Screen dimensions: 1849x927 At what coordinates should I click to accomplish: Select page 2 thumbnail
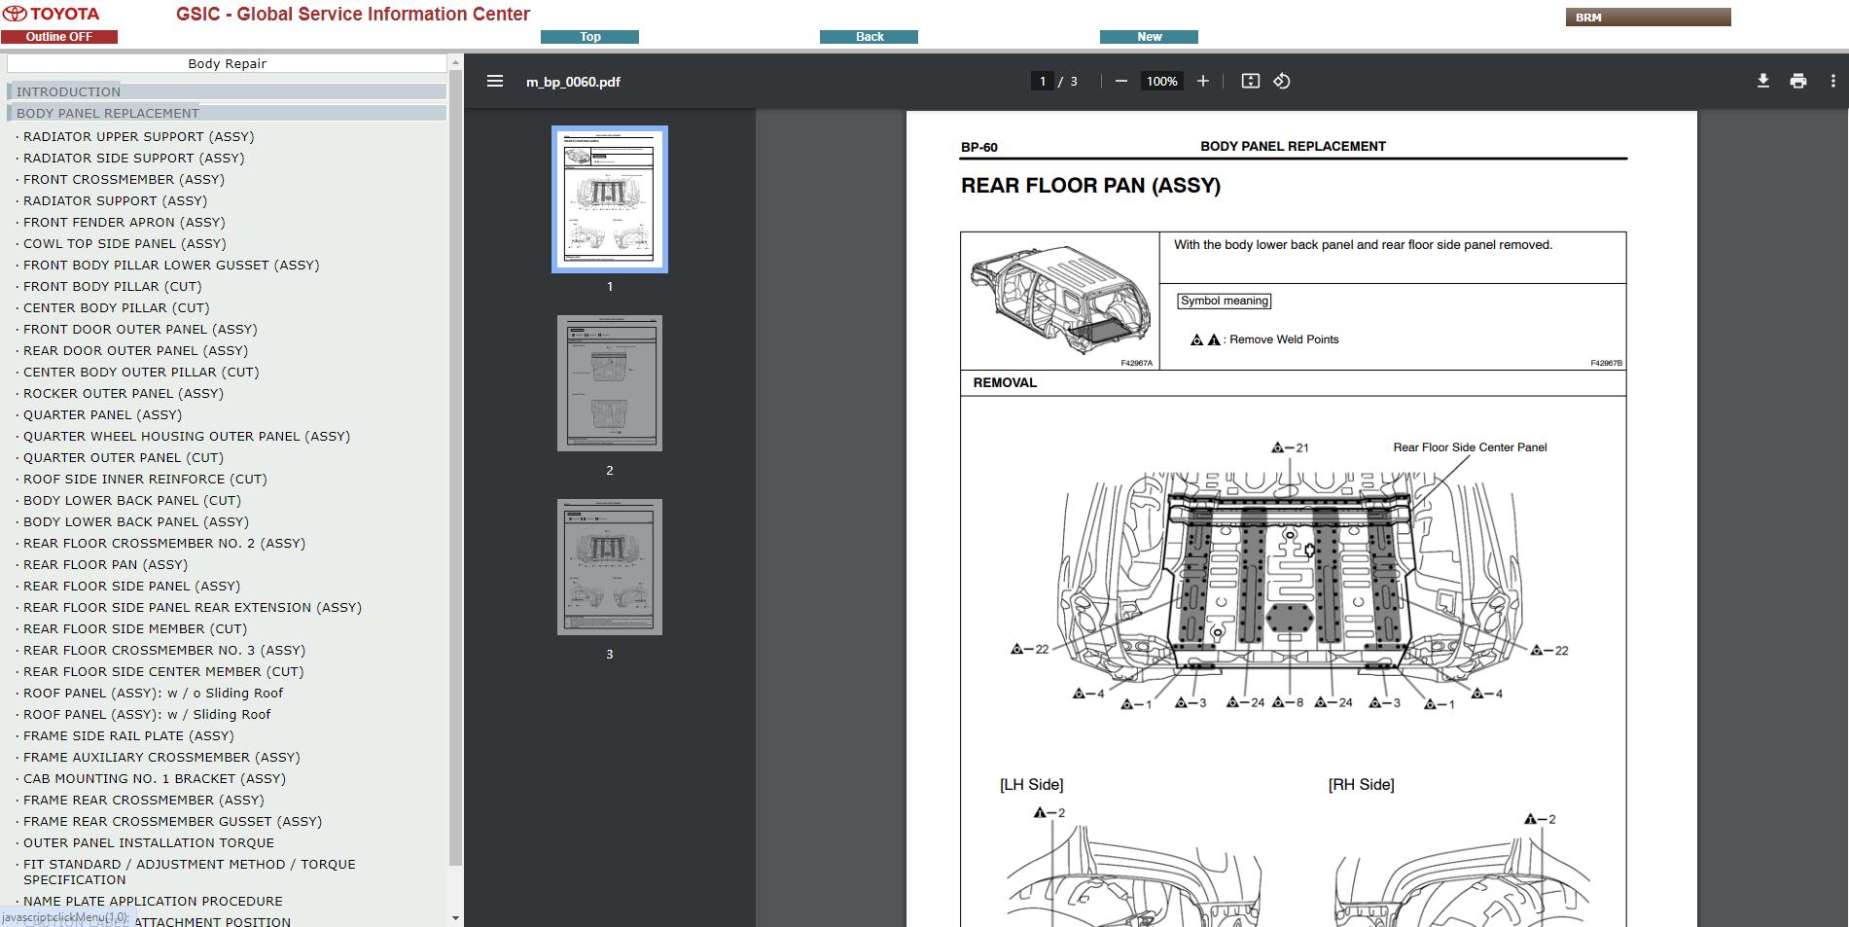click(x=610, y=383)
